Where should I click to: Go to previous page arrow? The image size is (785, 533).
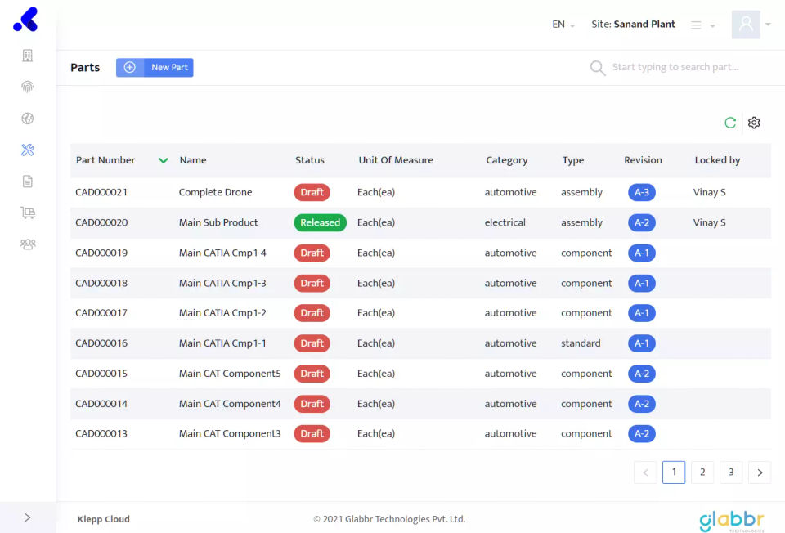[x=645, y=473]
